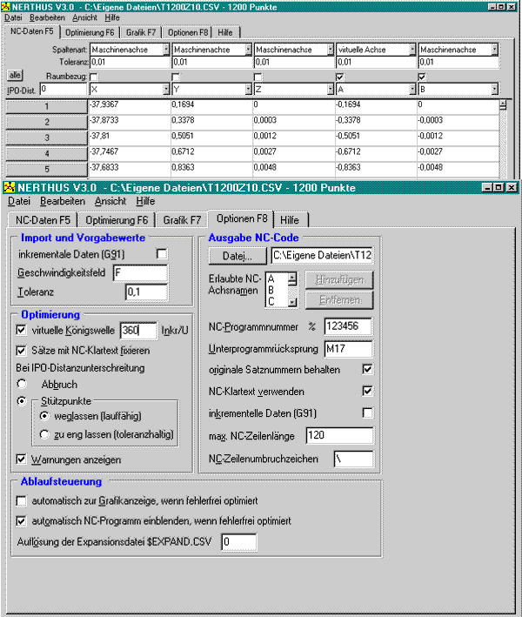
Task: Click NERTHUS app icon in back window title bar
Action: [5, 7]
